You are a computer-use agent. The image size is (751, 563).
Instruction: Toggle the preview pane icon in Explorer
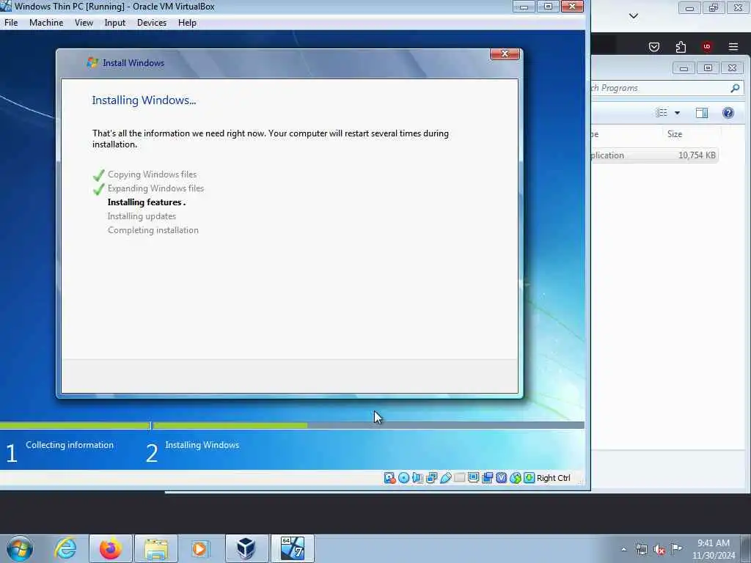pyautogui.click(x=702, y=112)
